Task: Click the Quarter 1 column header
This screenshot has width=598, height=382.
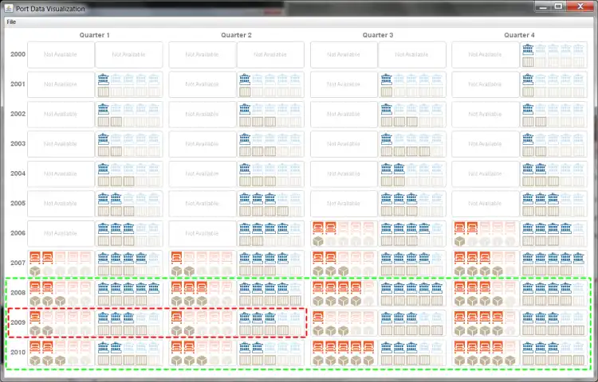Action: point(95,35)
